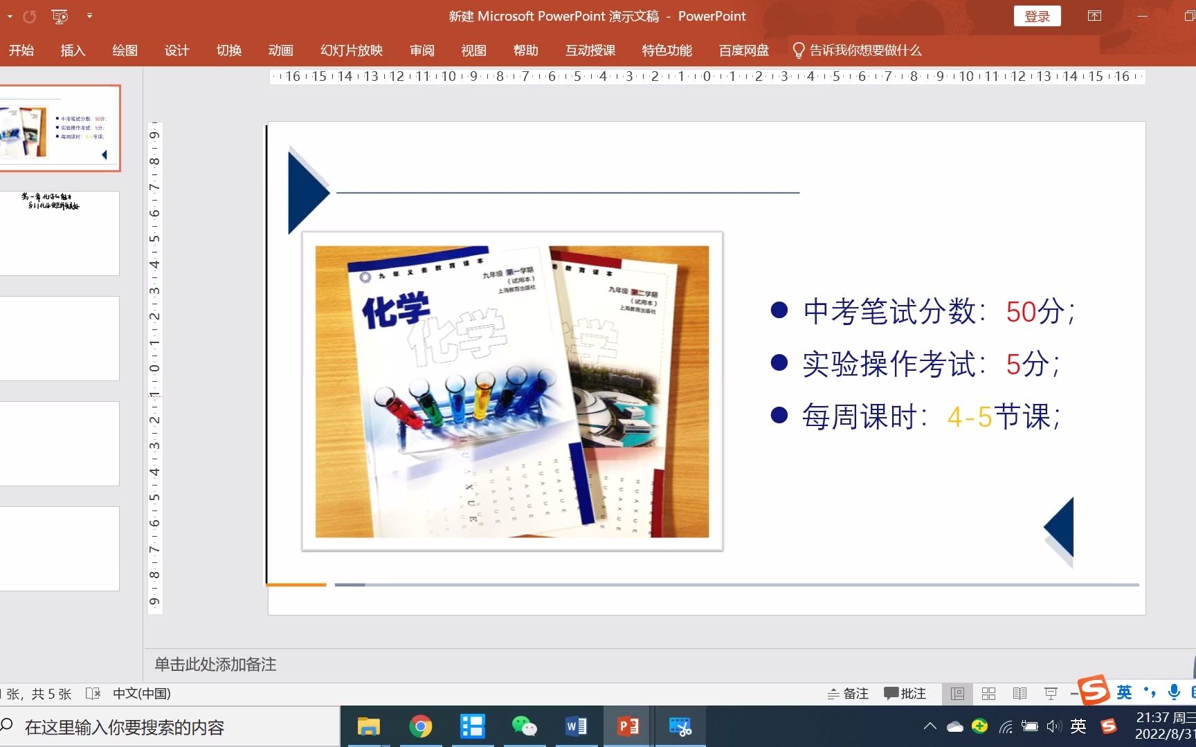This screenshot has height=747, width=1196.
Task: Toggle the 英 input language indicator
Action: click(x=1123, y=692)
